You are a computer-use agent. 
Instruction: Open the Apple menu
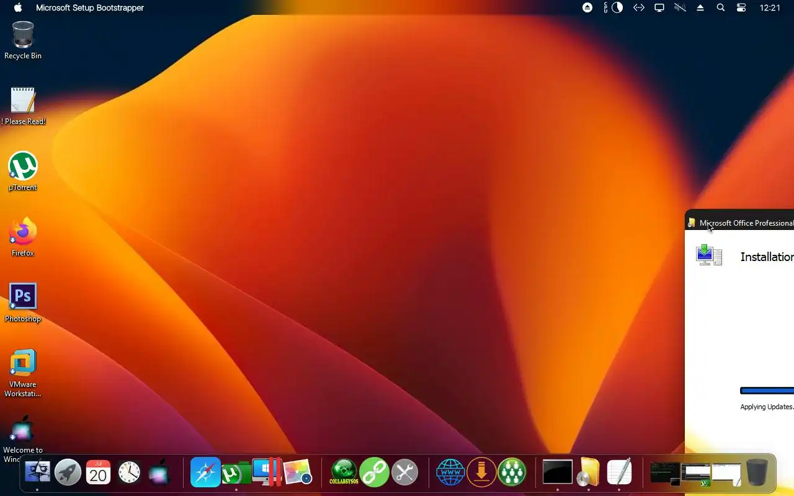pos(18,7)
